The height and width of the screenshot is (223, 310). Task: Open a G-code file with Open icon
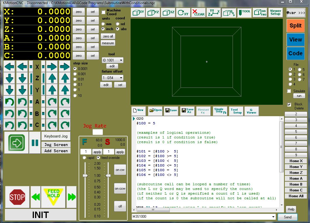155,110
